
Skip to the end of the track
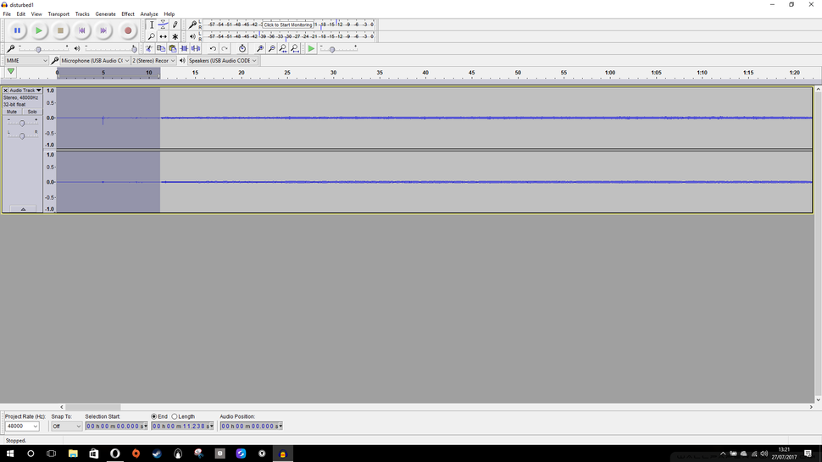(103, 30)
